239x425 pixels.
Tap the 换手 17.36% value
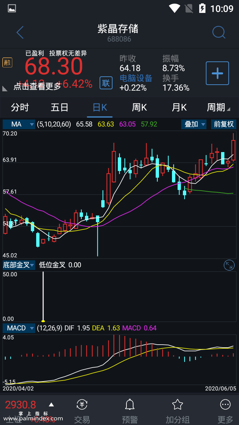click(x=176, y=88)
